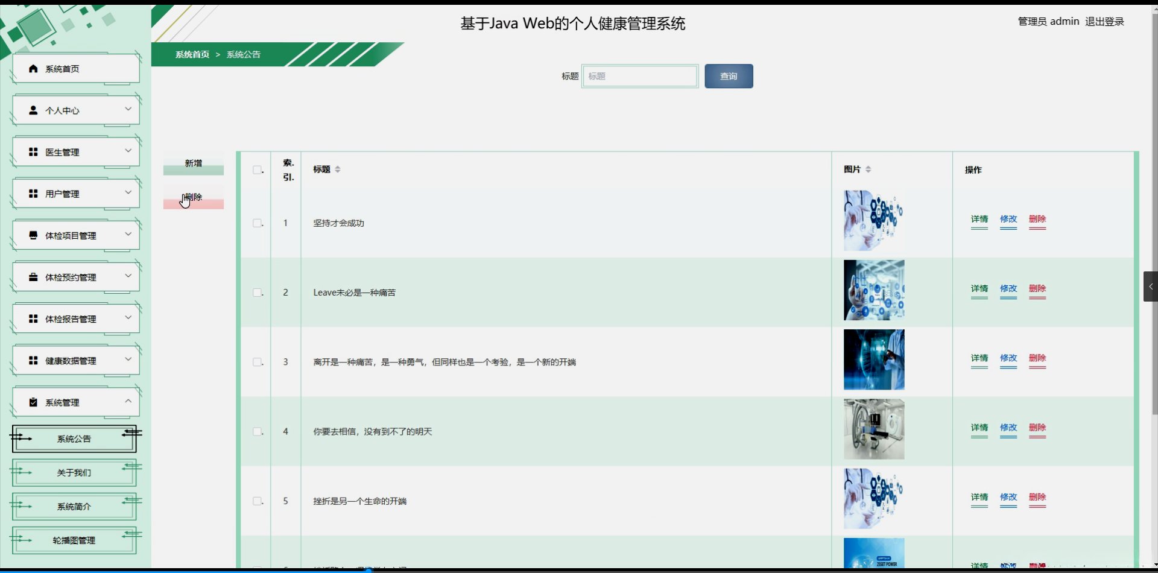Expand the 个人中心 menu chevron
The width and height of the screenshot is (1158, 573).
128,109
